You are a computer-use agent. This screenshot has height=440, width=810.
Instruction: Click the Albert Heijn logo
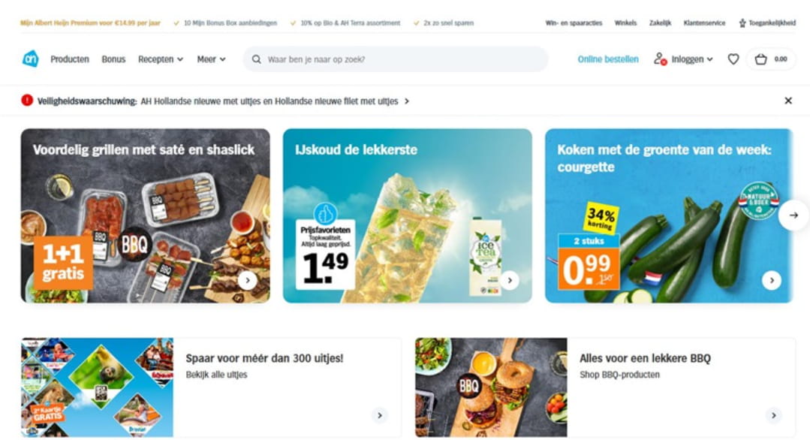(31, 59)
